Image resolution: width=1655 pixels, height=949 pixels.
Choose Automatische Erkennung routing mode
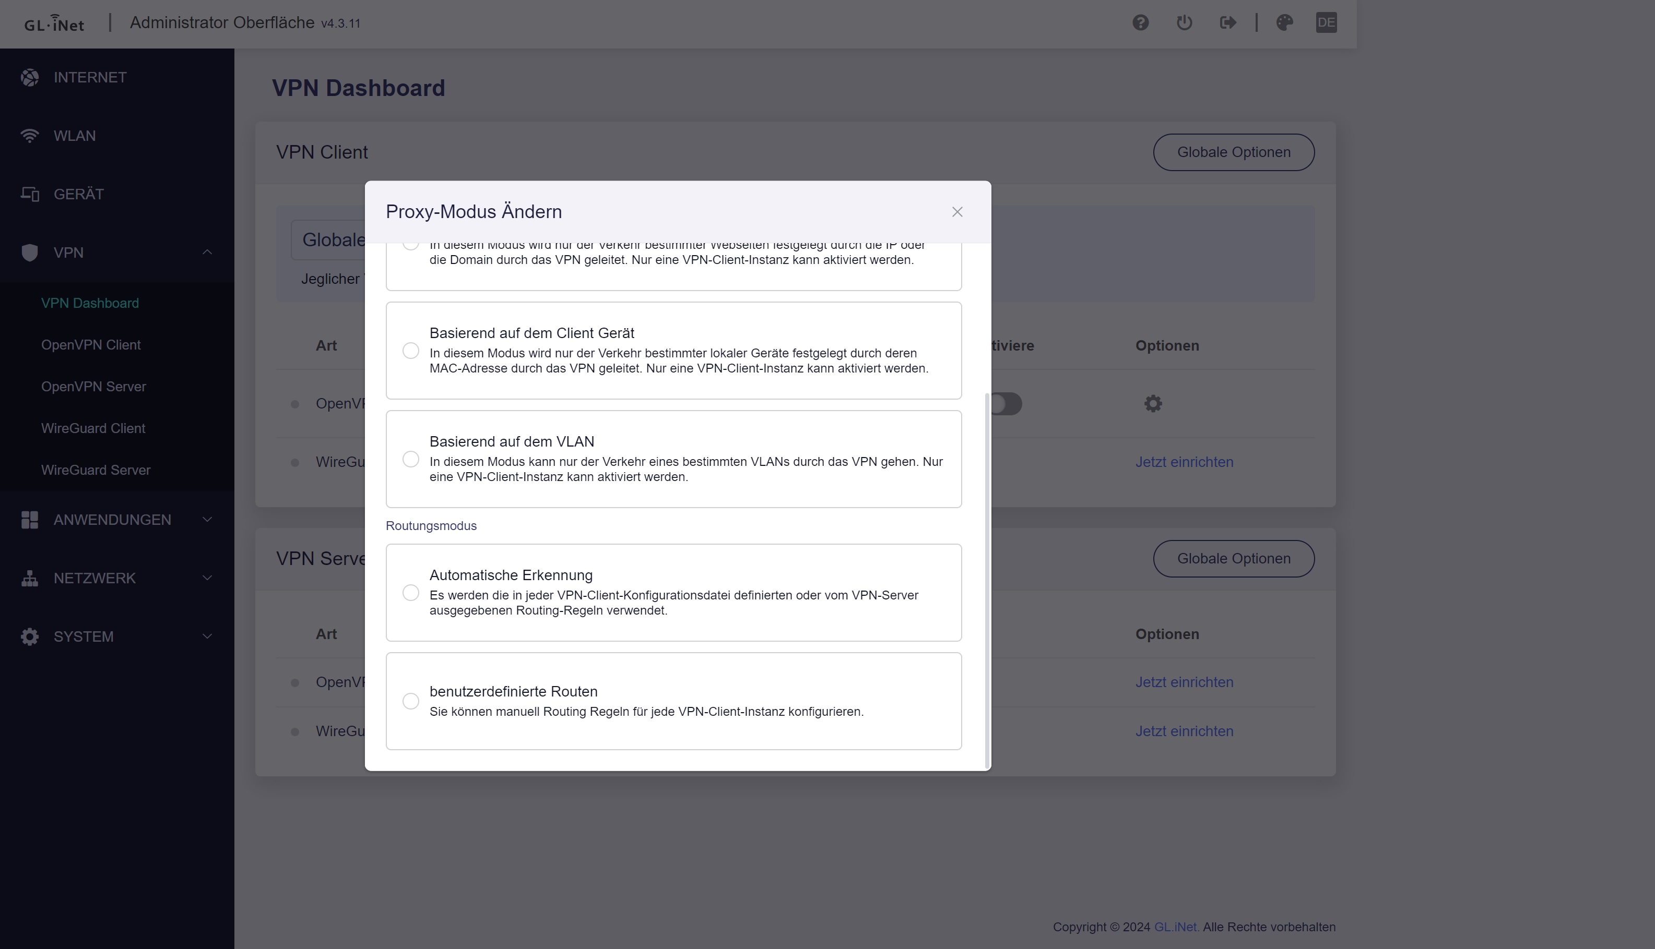[x=411, y=593]
